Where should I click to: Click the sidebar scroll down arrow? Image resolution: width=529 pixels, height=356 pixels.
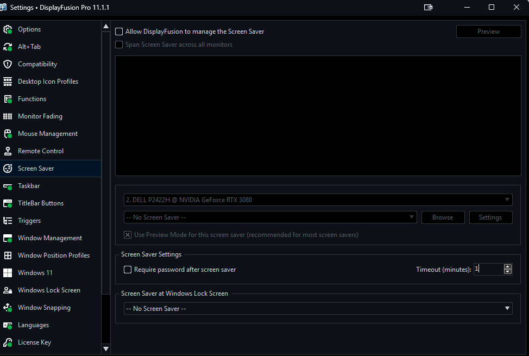click(x=106, y=348)
